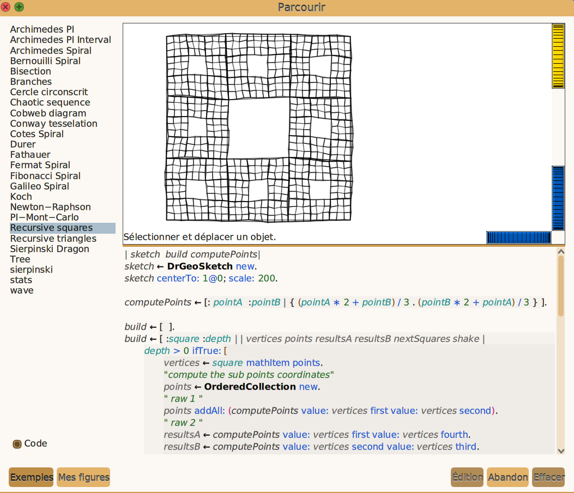Click the green plus button in the title bar
This screenshot has height=493, width=574.
point(19,7)
